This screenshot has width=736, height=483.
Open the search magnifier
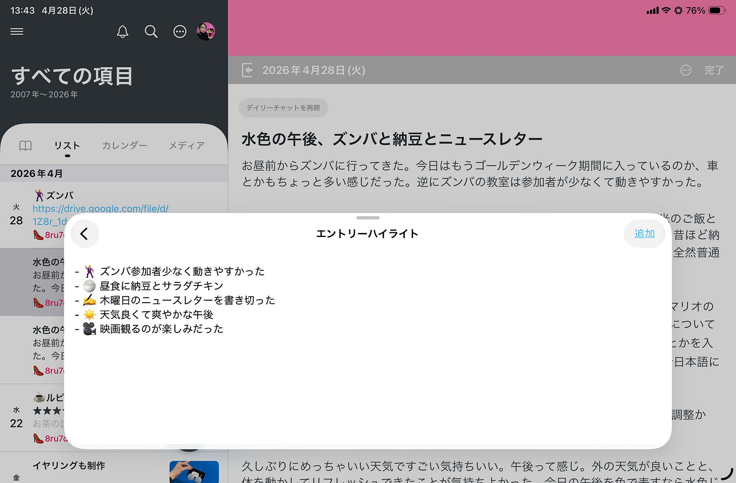[151, 31]
